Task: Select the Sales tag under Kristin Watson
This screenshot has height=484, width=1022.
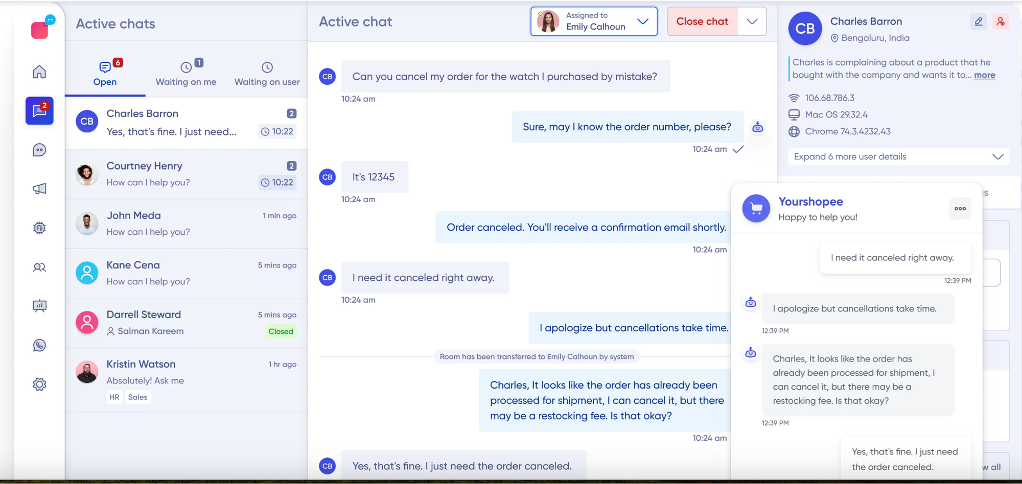Action: point(137,397)
